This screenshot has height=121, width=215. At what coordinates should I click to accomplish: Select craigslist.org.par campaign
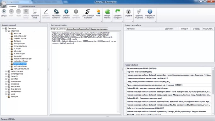[20, 38]
